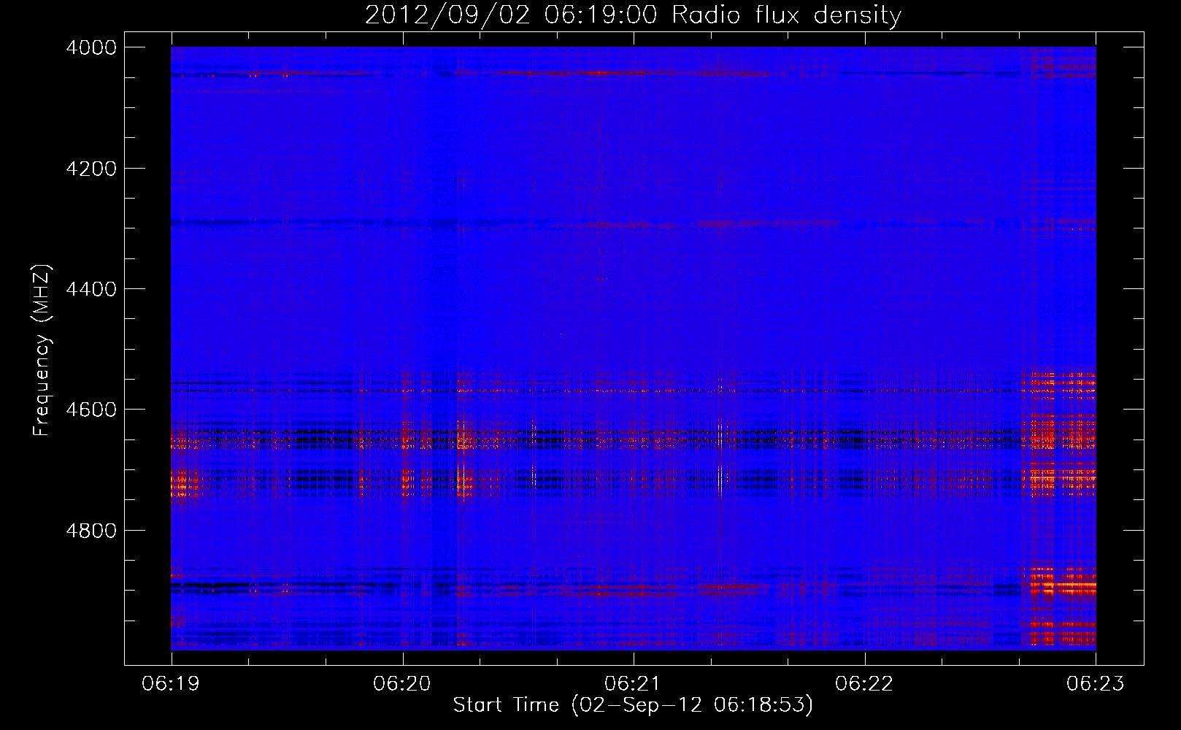Viewport: 1181px width, 730px height.
Task: Click the 06:22 time axis label
Action: tap(864, 684)
